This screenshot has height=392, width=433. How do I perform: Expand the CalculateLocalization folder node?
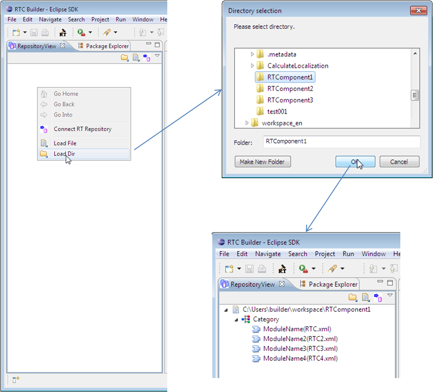(252, 66)
